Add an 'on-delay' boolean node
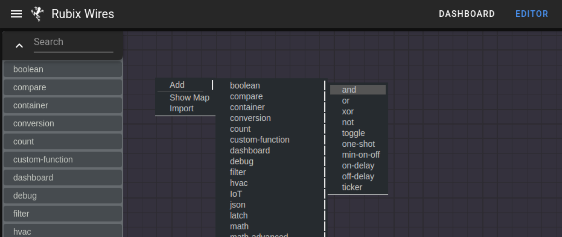 (x=358, y=166)
